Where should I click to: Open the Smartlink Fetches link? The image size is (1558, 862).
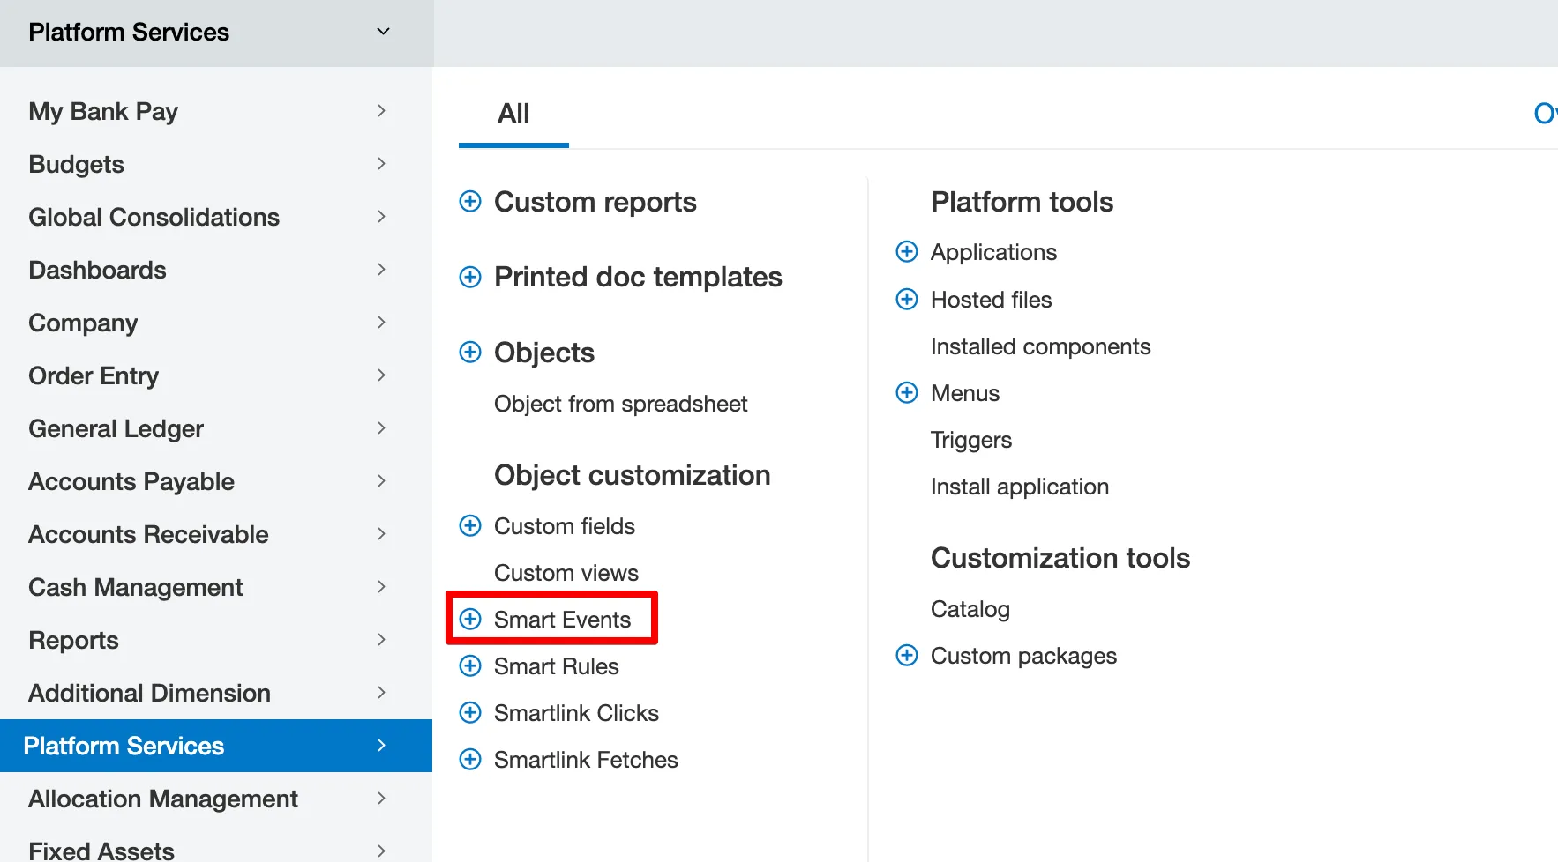(x=586, y=760)
